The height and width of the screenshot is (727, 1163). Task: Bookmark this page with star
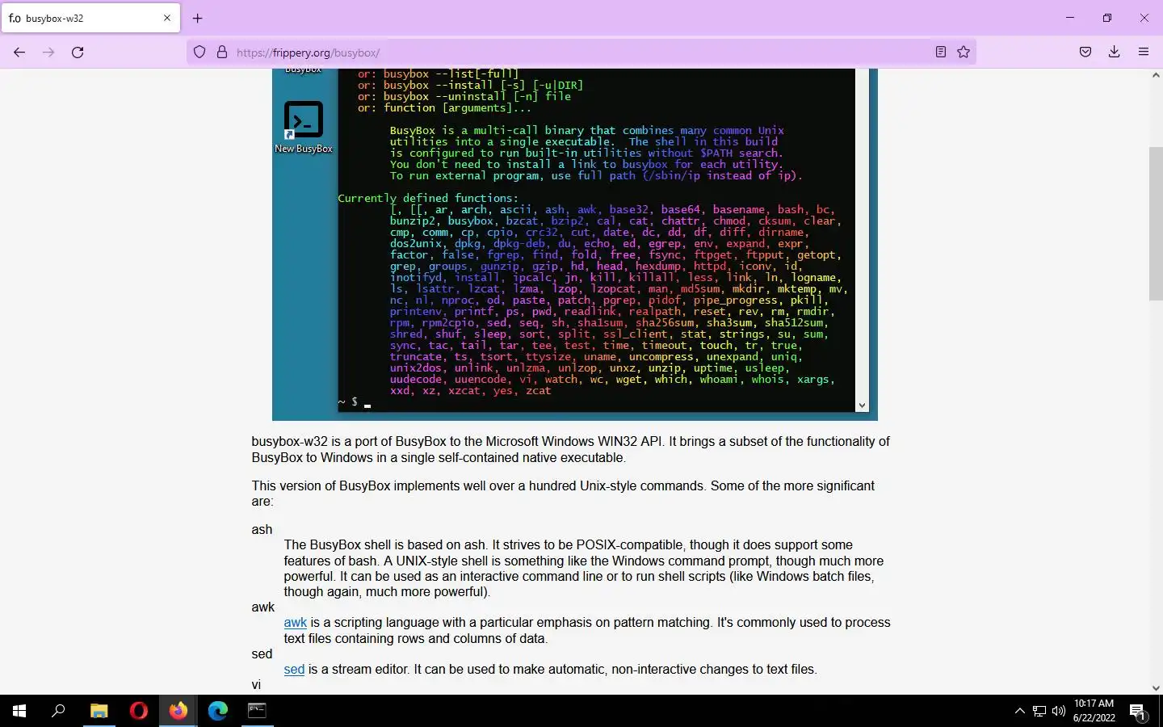tap(964, 53)
